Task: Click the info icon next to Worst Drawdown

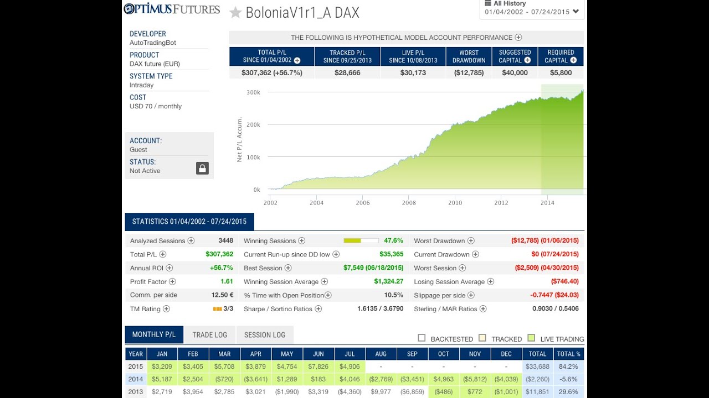Action: [471, 240]
